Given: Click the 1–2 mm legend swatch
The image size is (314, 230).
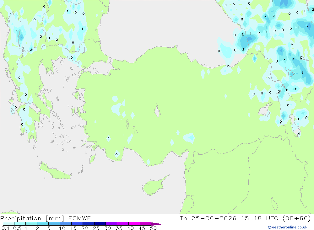Looking at the screenshot, I should point(31,224).
